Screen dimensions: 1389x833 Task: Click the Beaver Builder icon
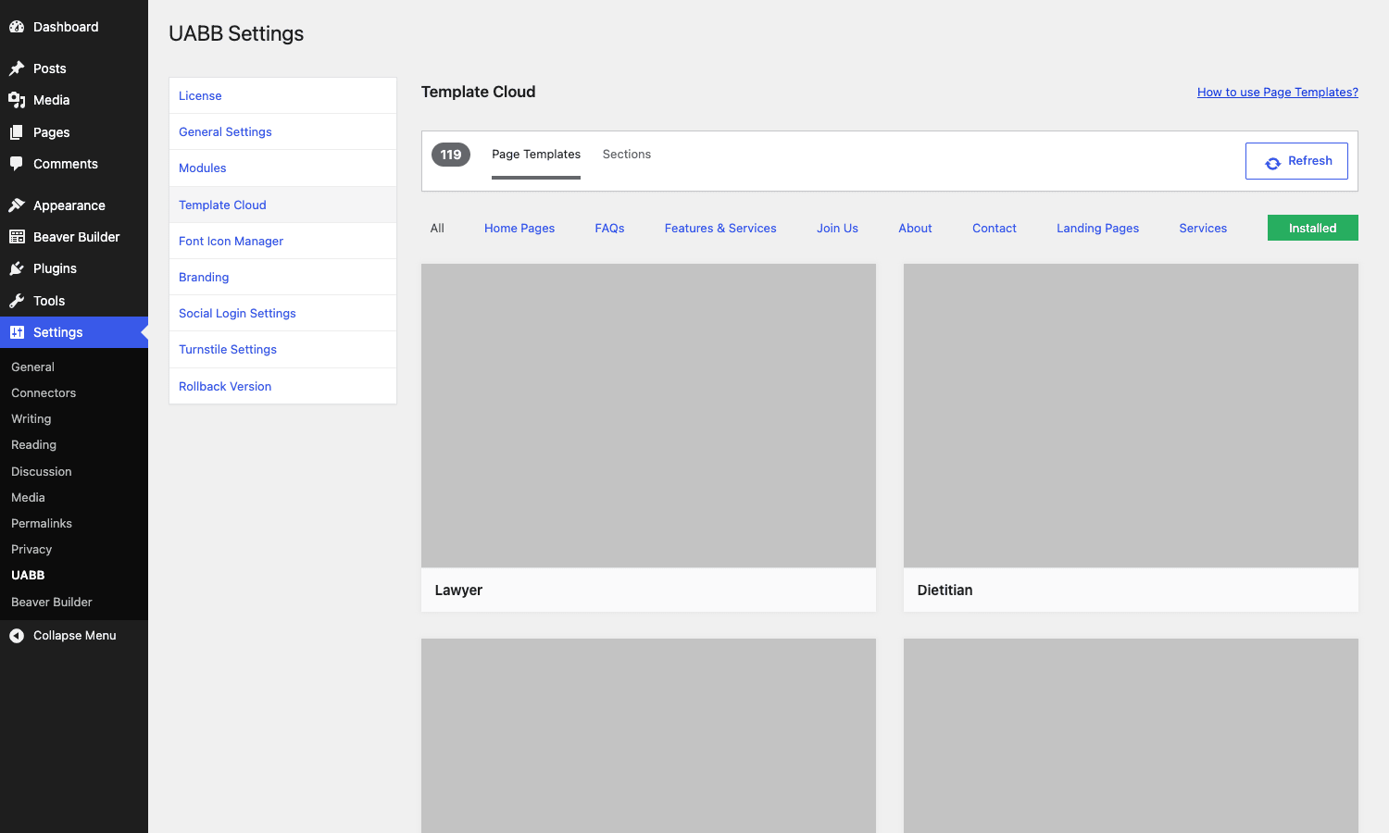click(17, 237)
